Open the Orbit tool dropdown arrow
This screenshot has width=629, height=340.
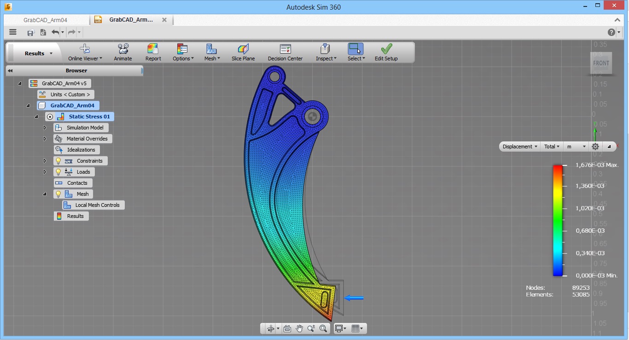(x=278, y=328)
